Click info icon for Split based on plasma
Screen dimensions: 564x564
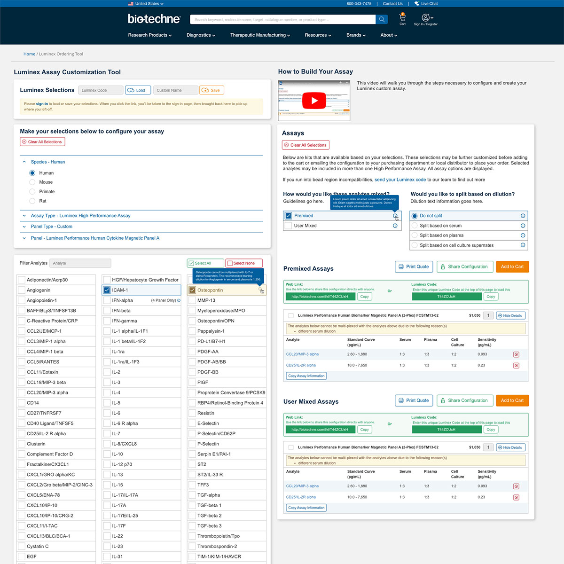click(x=523, y=235)
